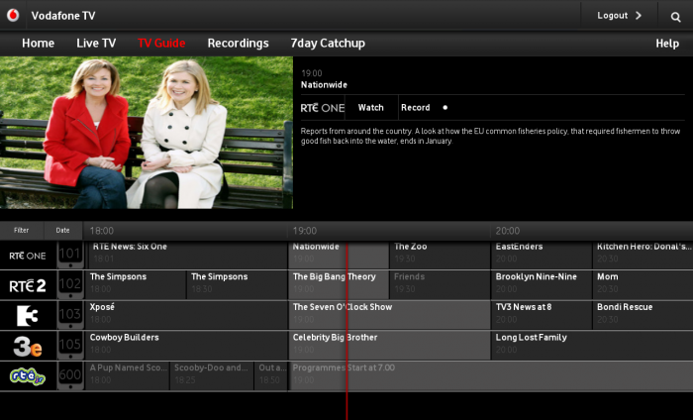Click channel number 101 badge
693x420 pixels.
click(70, 255)
